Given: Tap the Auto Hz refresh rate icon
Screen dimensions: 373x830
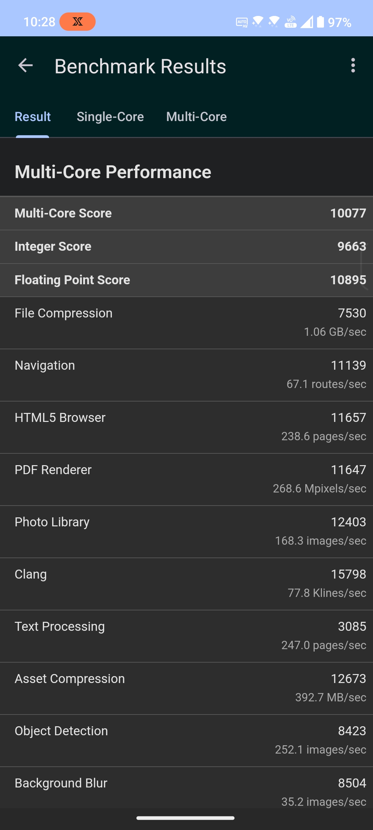Looking at the screenshot, I should click(x=242, y=22).
